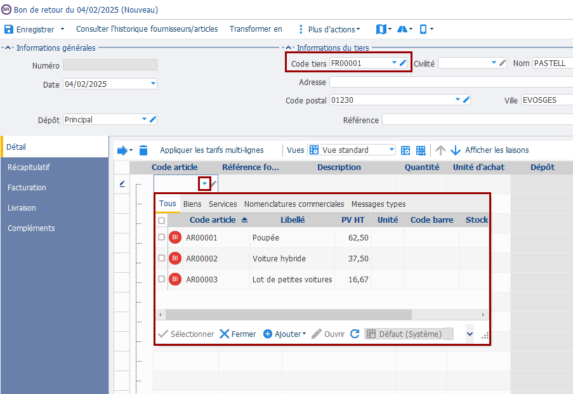Collapse the Informations du tiers section
Screen dimensions: 573x394
pyautogui.click(x=288, y=48)
